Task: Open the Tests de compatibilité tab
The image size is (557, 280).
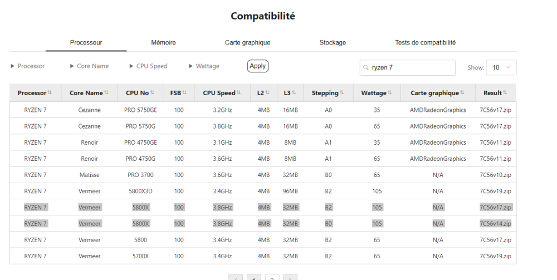Action: pos(425,42)
